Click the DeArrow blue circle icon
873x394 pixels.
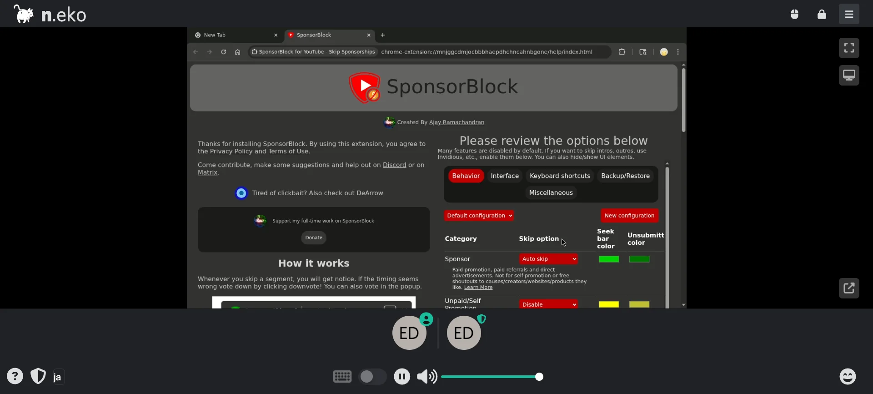pos(241,193)
